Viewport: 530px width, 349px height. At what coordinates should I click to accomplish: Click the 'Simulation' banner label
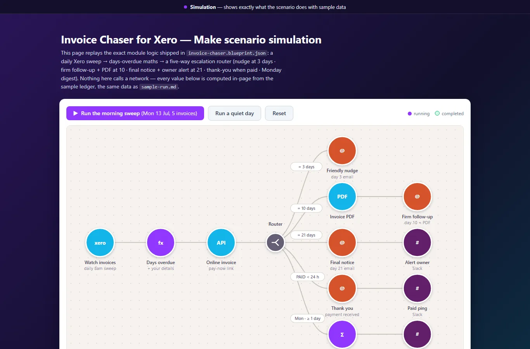[x=203, y=7]
